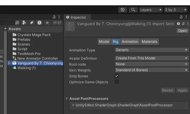Click the Animation Type label
This screenshot has width=190, height=114.
tap(82, 50)
